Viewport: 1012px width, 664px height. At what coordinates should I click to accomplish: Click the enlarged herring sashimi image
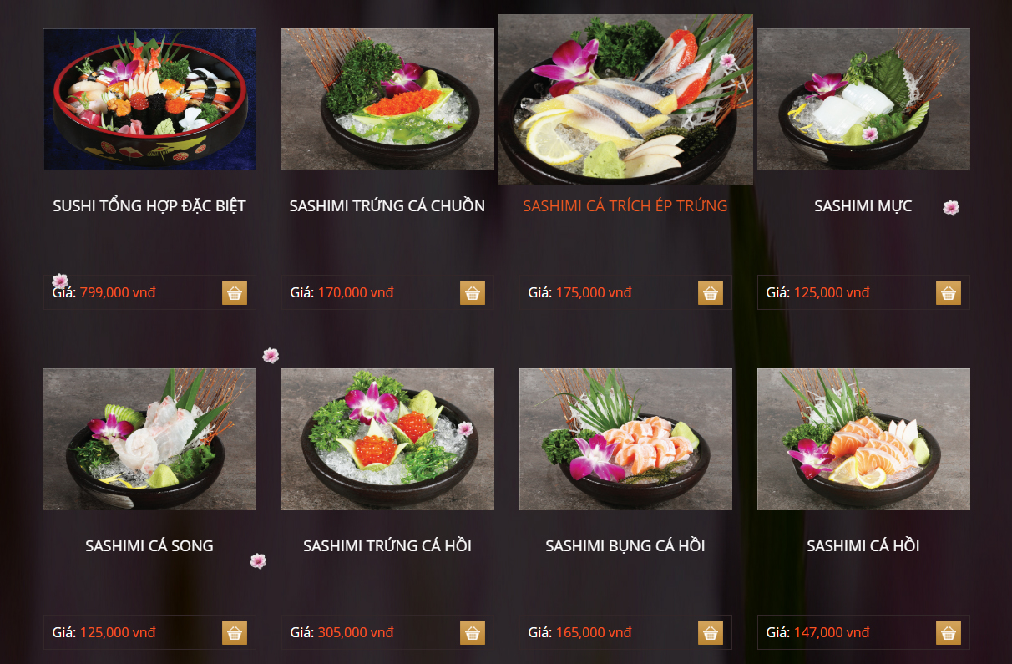tap(625, 99)
